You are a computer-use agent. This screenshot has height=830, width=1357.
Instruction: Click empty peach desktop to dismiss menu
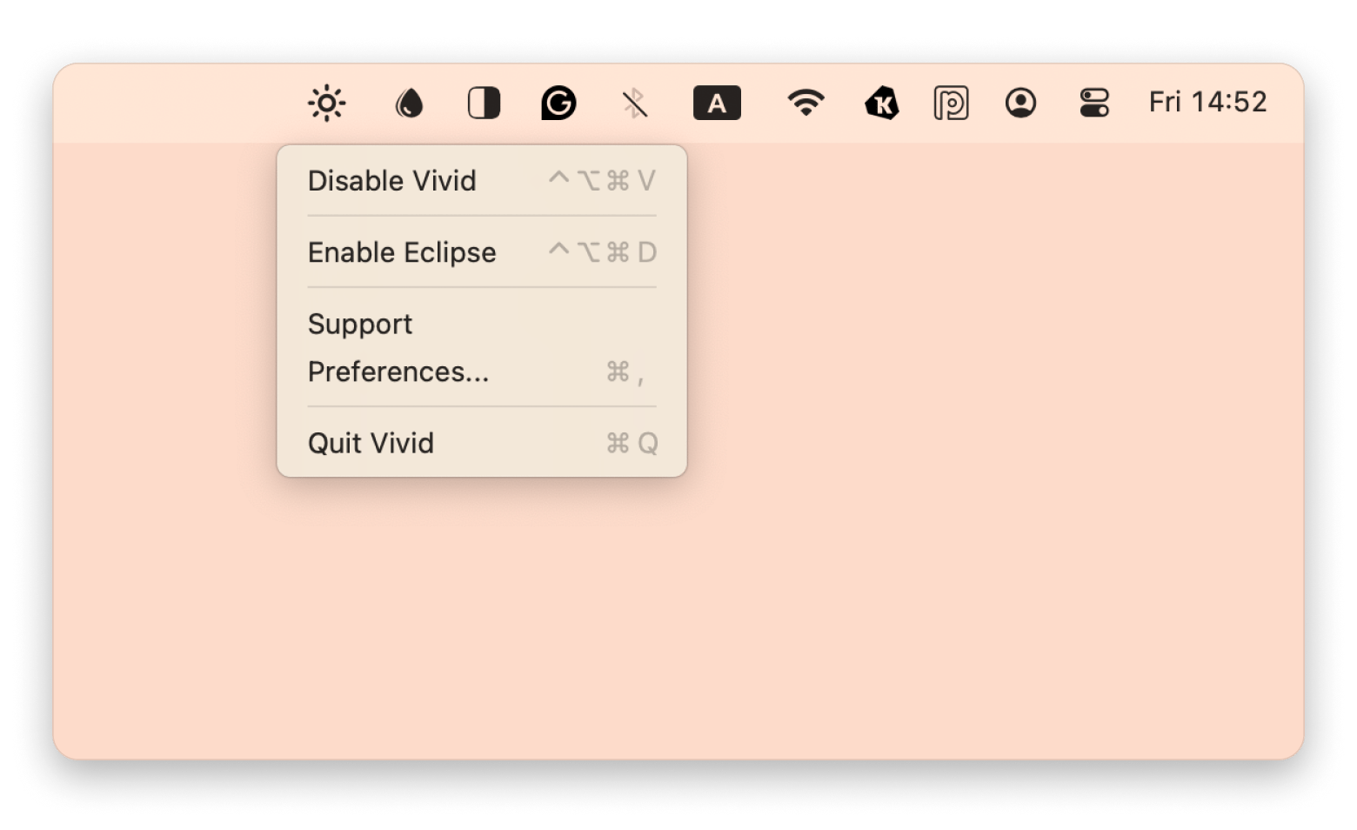[x=957, y=522]
